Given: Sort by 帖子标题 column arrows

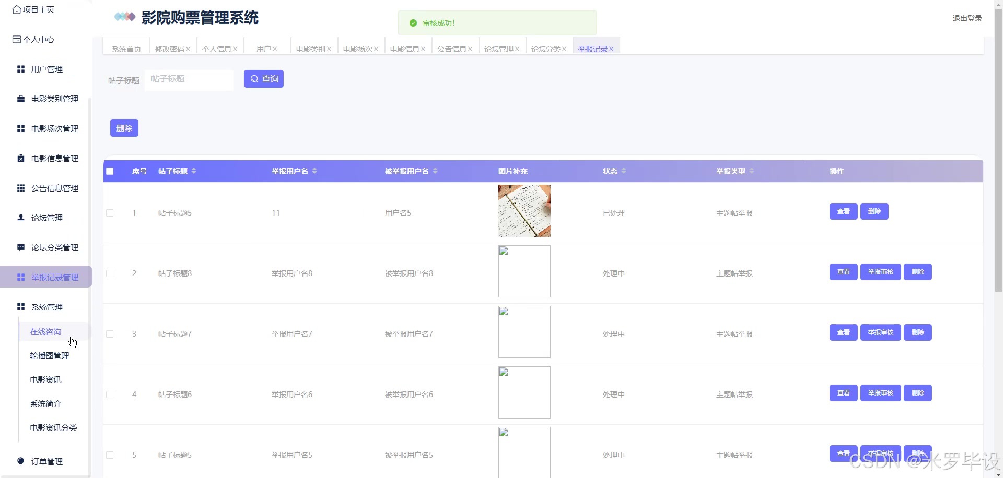Looking at the screenshot, I should click(194, 171).
